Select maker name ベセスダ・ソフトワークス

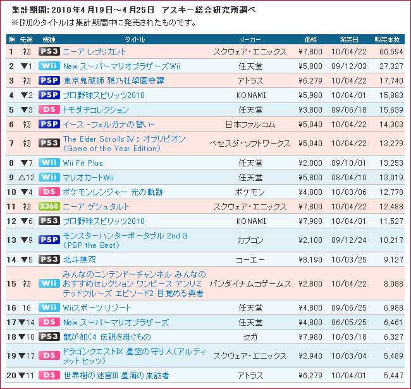click(250, 144)
